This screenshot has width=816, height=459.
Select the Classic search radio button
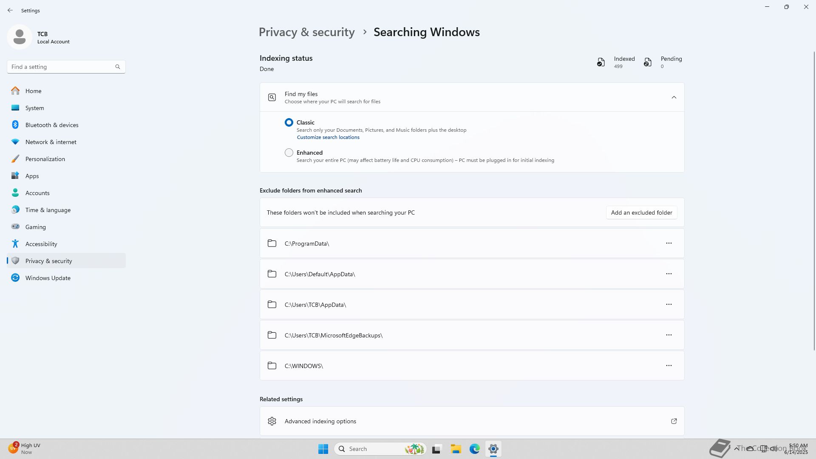(x=289, y=122)
